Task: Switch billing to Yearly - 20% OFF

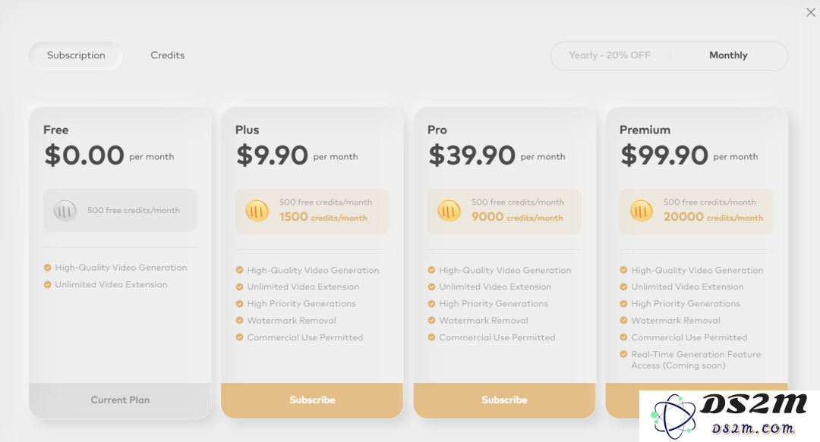Action: 610,55
